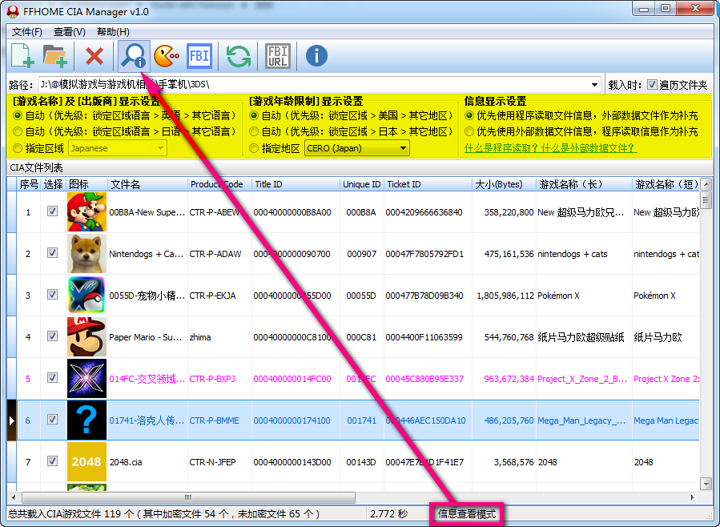Uncheck the Pokémon X row 3 checkbox

tap(52, 295)
